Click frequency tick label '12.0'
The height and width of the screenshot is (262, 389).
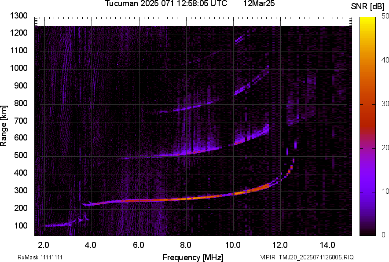(280, 245)
